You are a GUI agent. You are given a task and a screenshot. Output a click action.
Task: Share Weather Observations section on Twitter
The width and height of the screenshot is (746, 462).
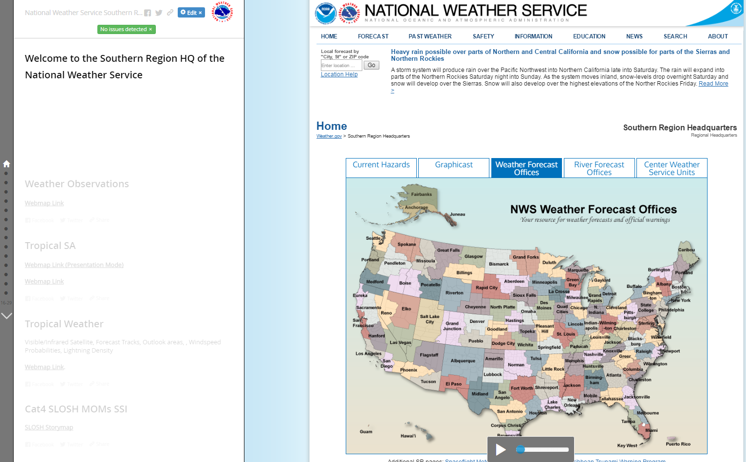tap(72, 220)
